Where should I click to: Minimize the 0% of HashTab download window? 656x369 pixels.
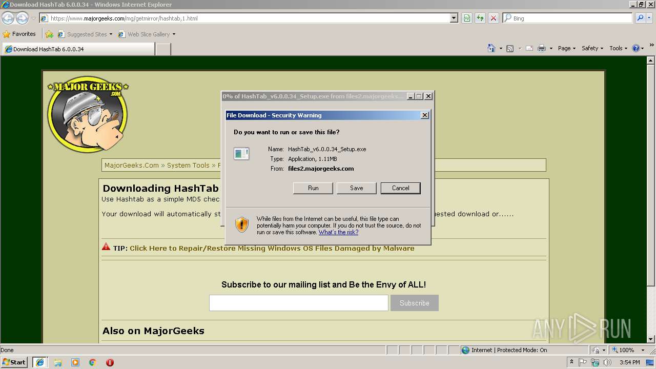click(411, 96)
